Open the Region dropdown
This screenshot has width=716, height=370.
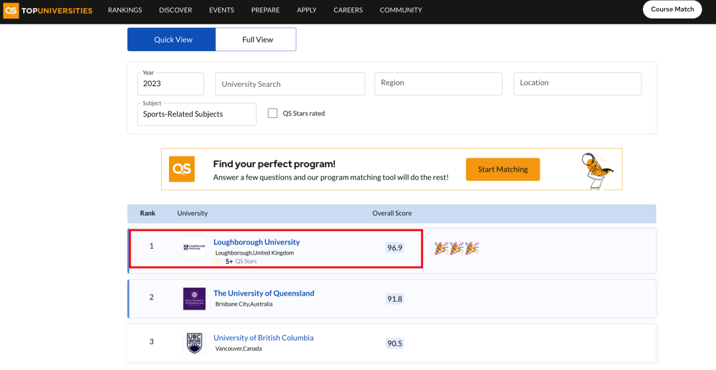pyautogui.click(x=438, y=84)
